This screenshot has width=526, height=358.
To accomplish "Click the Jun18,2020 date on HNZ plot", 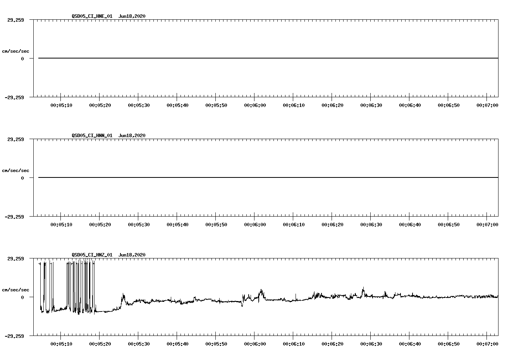I will [x=132, y=255].
